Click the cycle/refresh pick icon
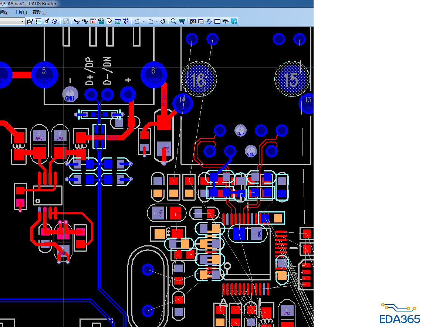The height and width of the screenshot is (327, 426). pos(55,21)
